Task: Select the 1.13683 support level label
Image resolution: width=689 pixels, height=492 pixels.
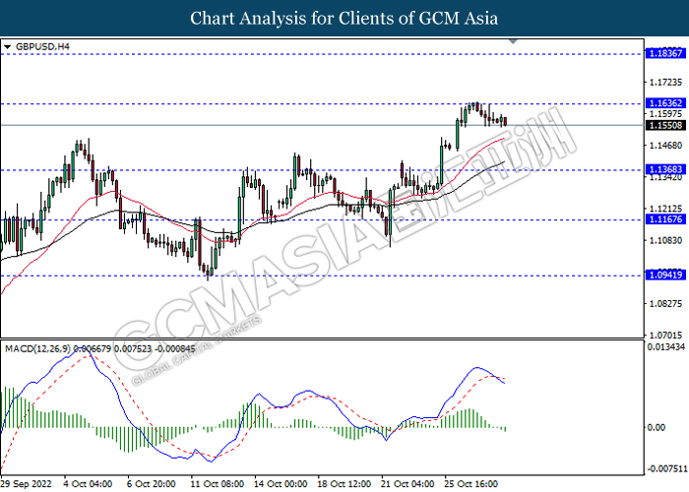Action: [x=665, y=169]
